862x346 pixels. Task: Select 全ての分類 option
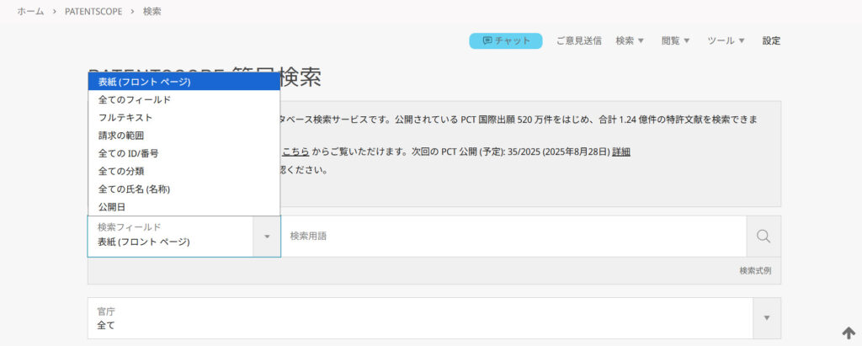(121, 171)
